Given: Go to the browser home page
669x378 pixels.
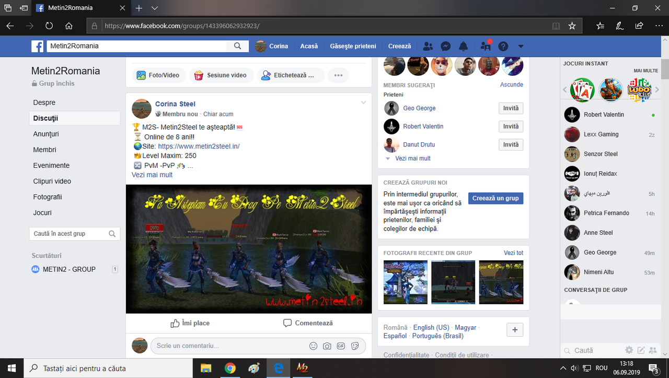Looking at the screenshot, I should tap(69, 26).
